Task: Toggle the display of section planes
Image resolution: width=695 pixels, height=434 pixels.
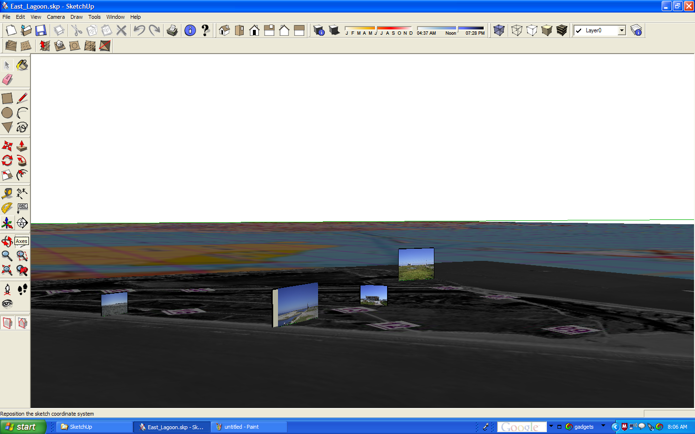Action: pos(7,323)
